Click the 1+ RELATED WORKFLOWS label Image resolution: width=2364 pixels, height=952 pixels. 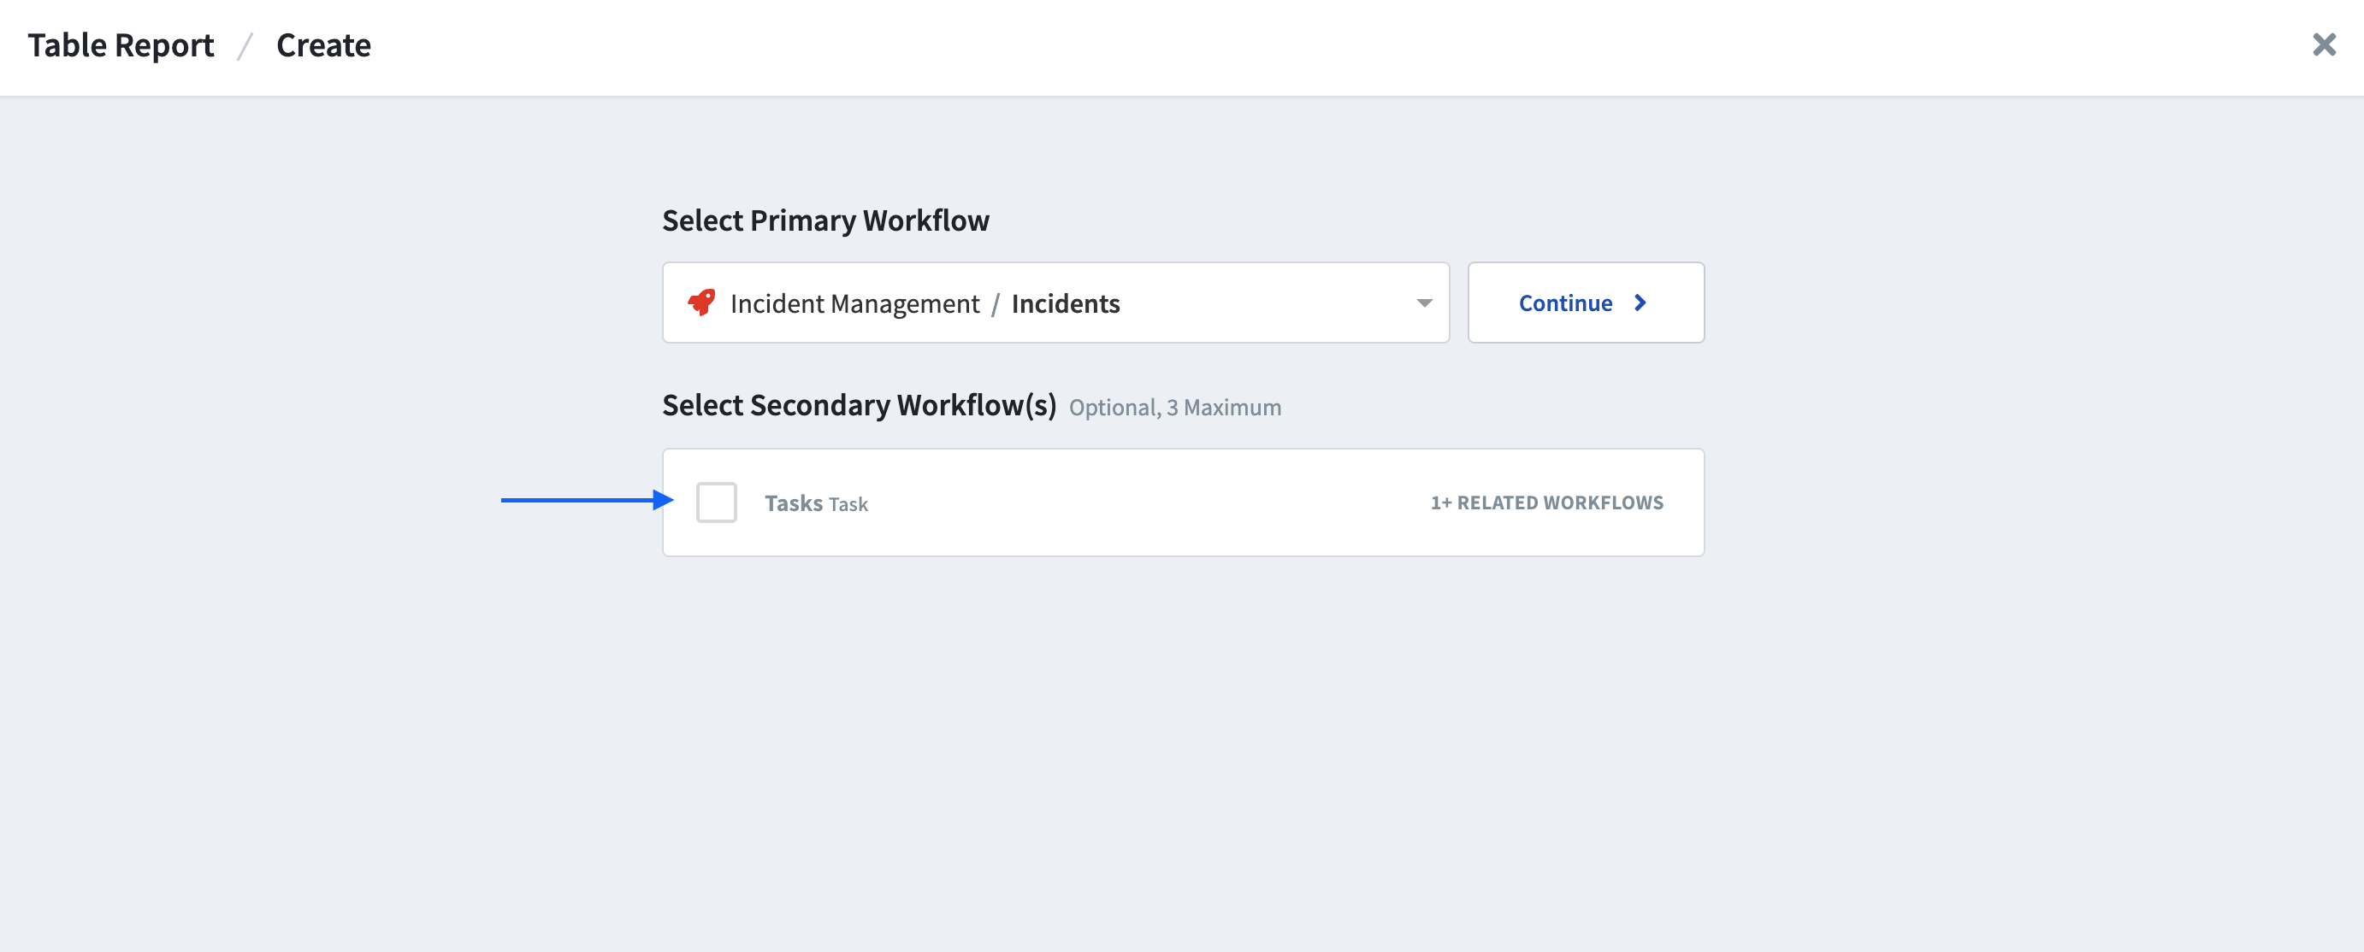point(1546,502)
